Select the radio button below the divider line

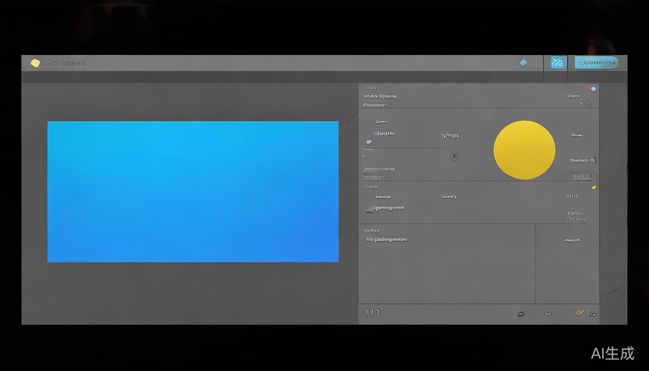366,186
